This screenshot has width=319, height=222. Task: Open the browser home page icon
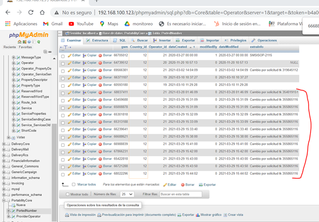(42, 12)
